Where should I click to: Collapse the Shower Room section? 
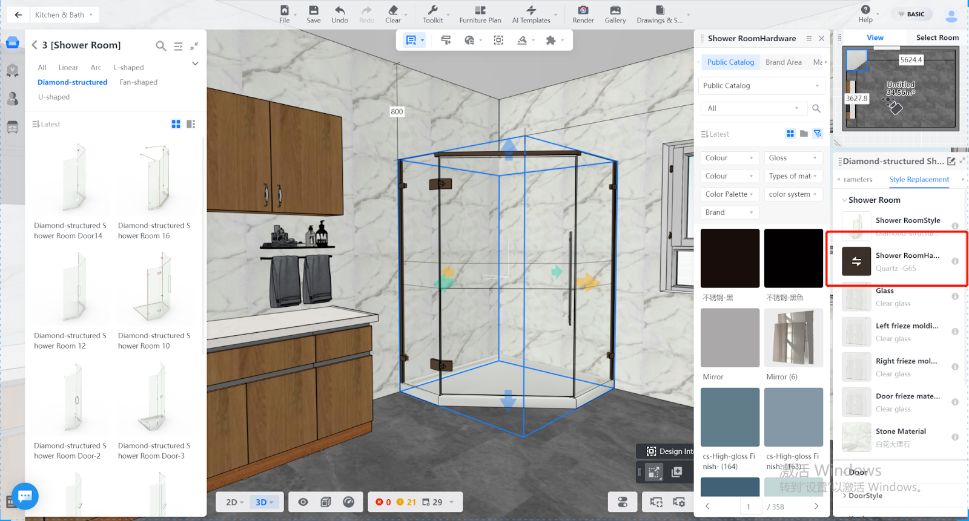[845, 200]
